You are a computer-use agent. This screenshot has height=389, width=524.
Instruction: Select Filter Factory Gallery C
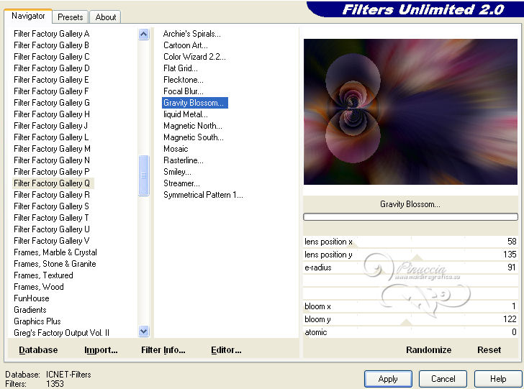pyautogui.click(x=52, y=57)
